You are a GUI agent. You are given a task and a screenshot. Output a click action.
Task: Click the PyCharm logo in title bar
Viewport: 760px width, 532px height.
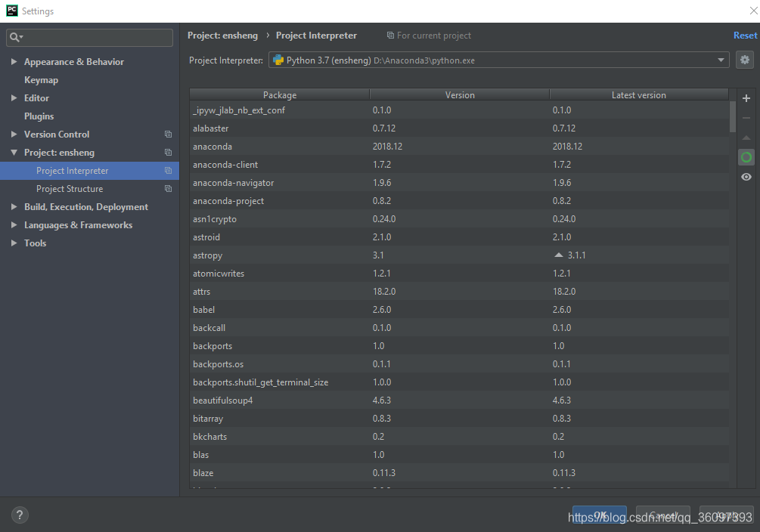click(11, 11)
